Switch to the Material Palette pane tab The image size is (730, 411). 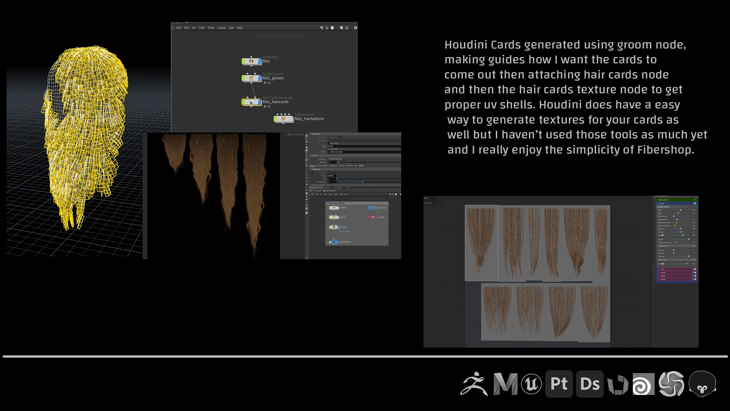(x=338, y=188)
